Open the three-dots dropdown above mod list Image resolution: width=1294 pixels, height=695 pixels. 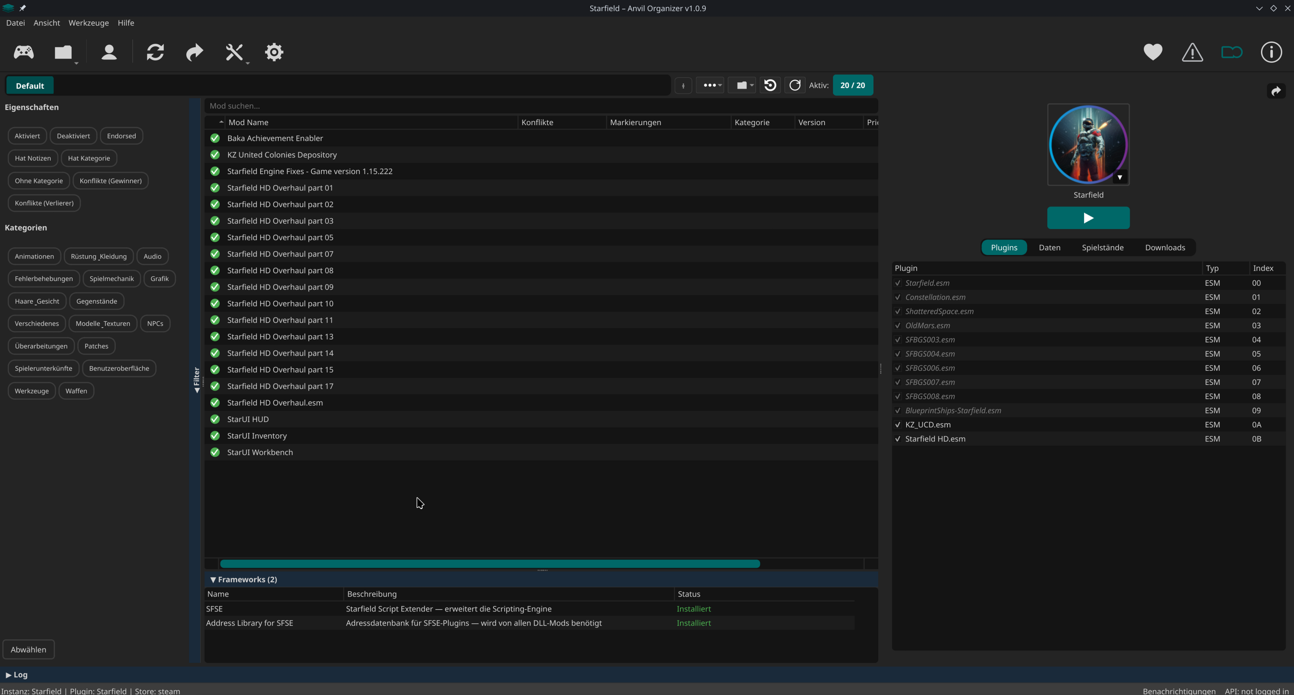coord(710,85)
